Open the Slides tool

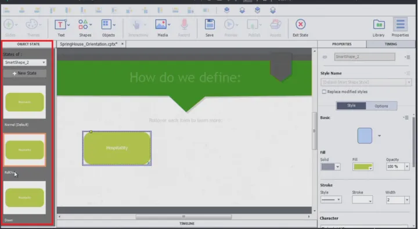9,24
